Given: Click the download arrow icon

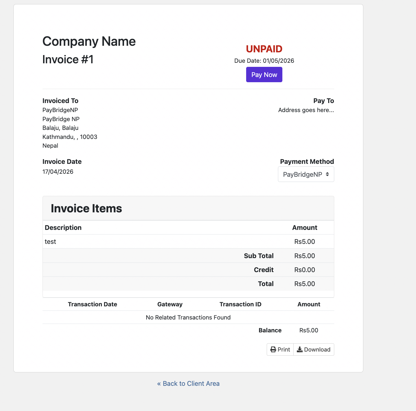Looking at the screenshot, I should pos(300,350).
